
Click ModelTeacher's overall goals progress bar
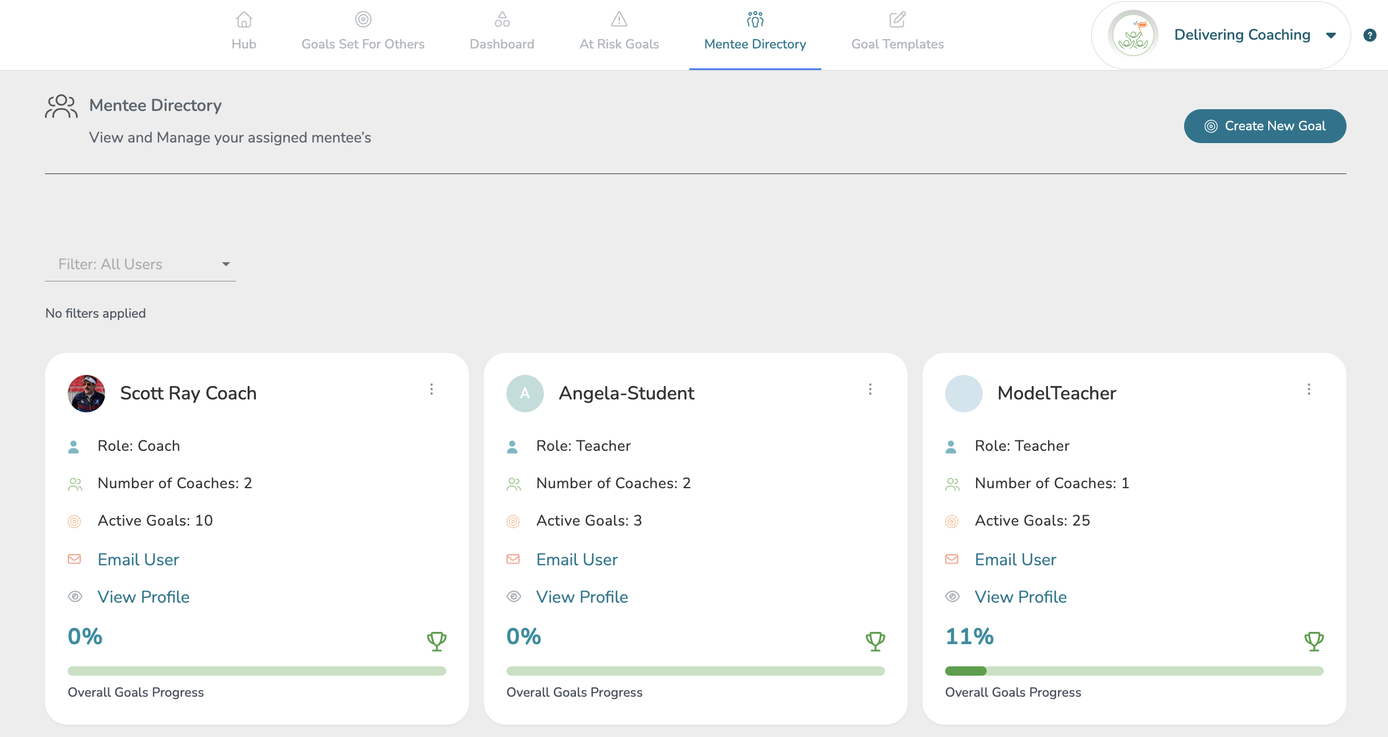tap(1134, 671)
